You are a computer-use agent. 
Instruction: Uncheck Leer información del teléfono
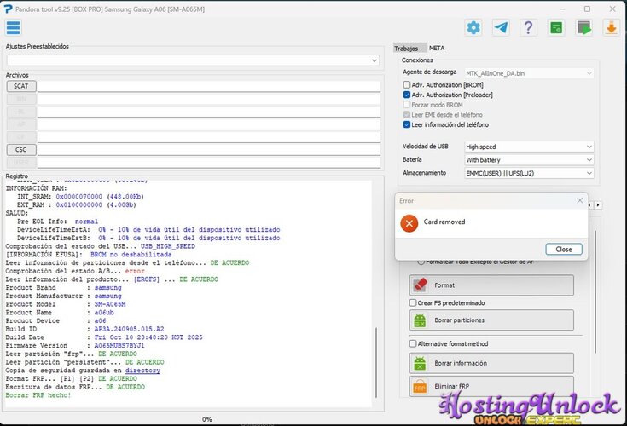(x=407, y=124)
